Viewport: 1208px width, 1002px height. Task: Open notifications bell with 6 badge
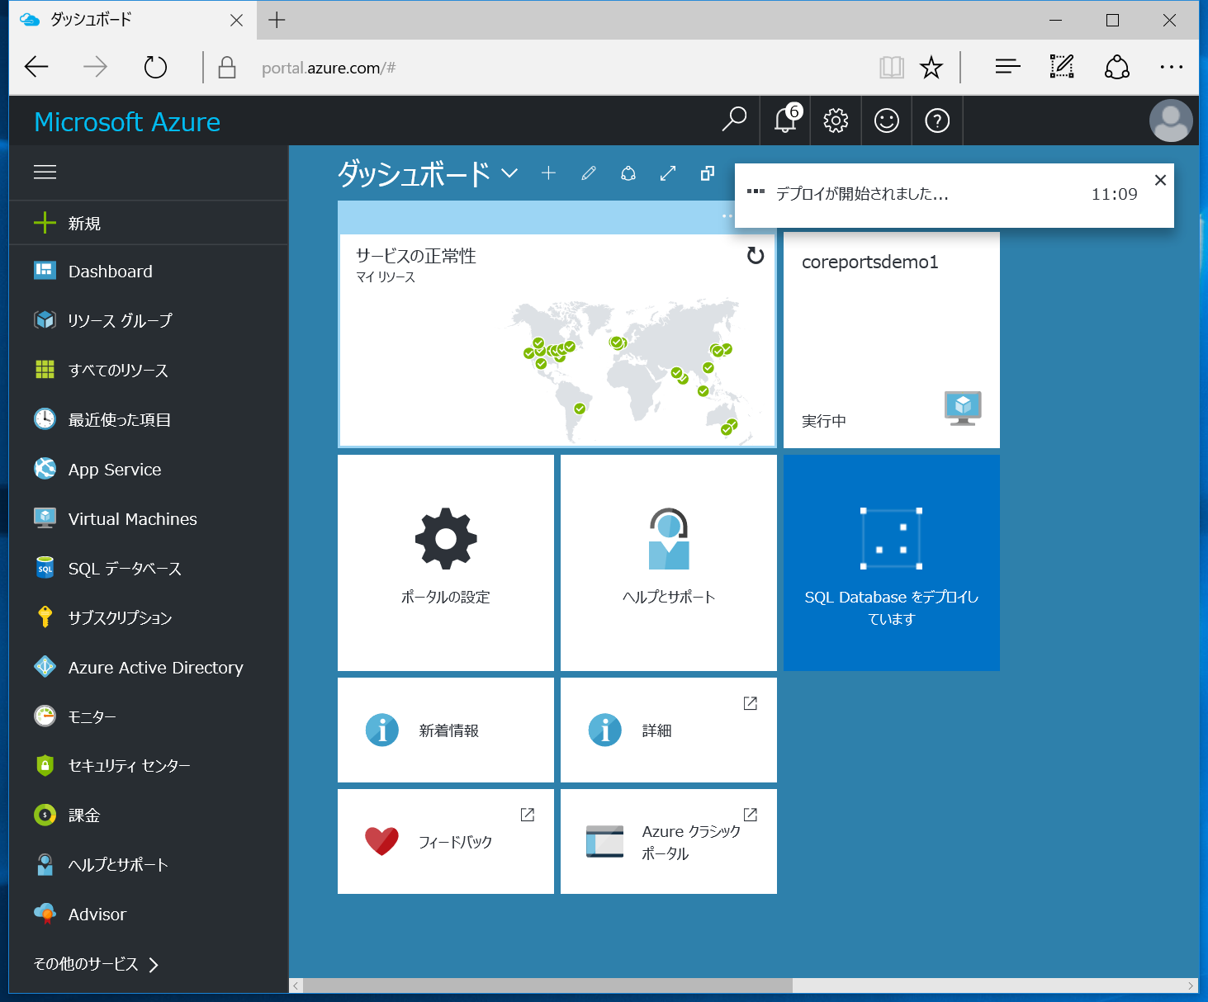tap(786, 121)
